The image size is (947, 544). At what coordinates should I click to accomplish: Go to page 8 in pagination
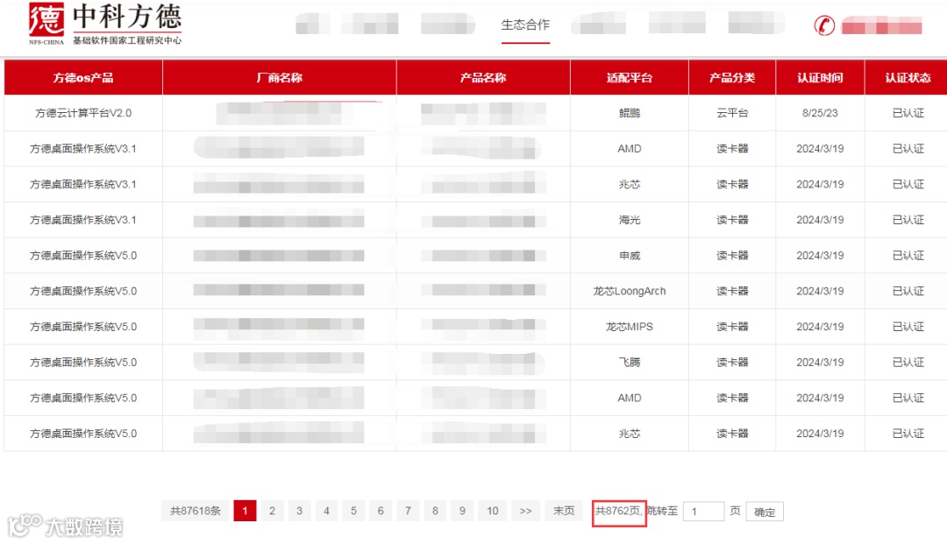click(x=435, y=511)
